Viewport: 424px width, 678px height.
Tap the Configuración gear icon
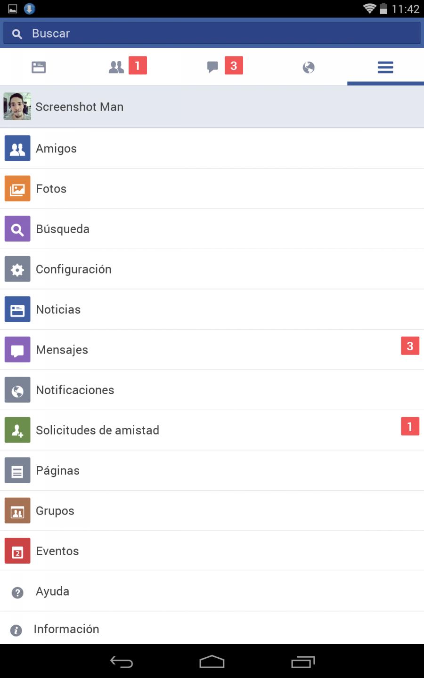(x=17, y=269)
